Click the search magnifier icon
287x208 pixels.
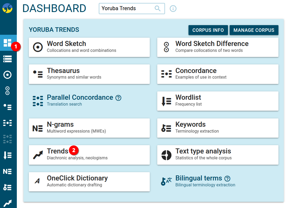(x=158, y=9)
